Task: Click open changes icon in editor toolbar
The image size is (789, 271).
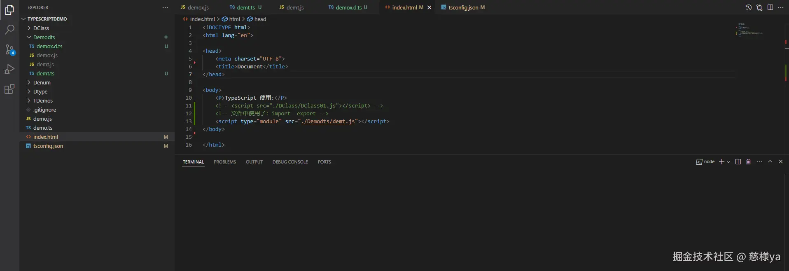Action: point(759,7)
